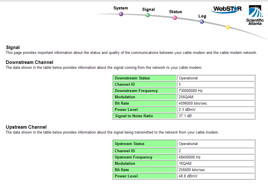Click the purple System navigation ball
The image size is (268, 186).
121,14
